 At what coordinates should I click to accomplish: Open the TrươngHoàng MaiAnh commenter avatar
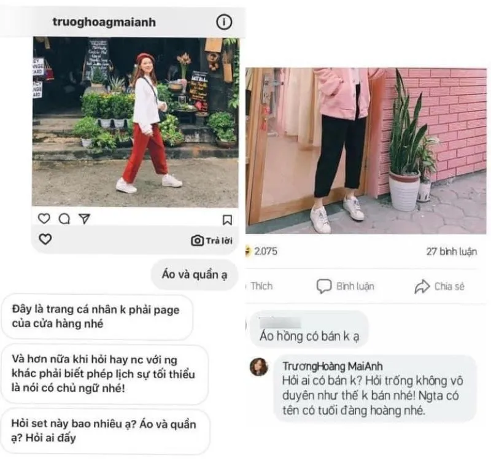[x=259, y=367]
